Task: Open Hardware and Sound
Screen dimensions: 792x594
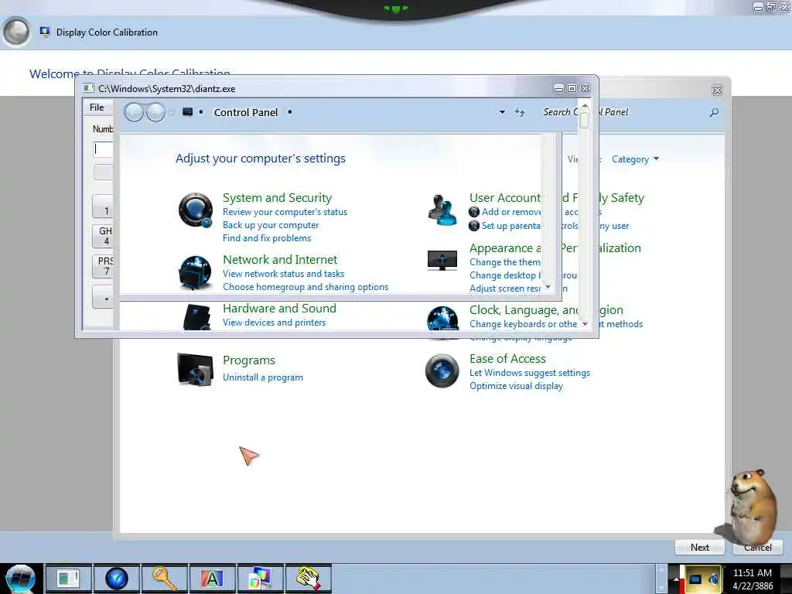Action: click(x=279, y=308)
